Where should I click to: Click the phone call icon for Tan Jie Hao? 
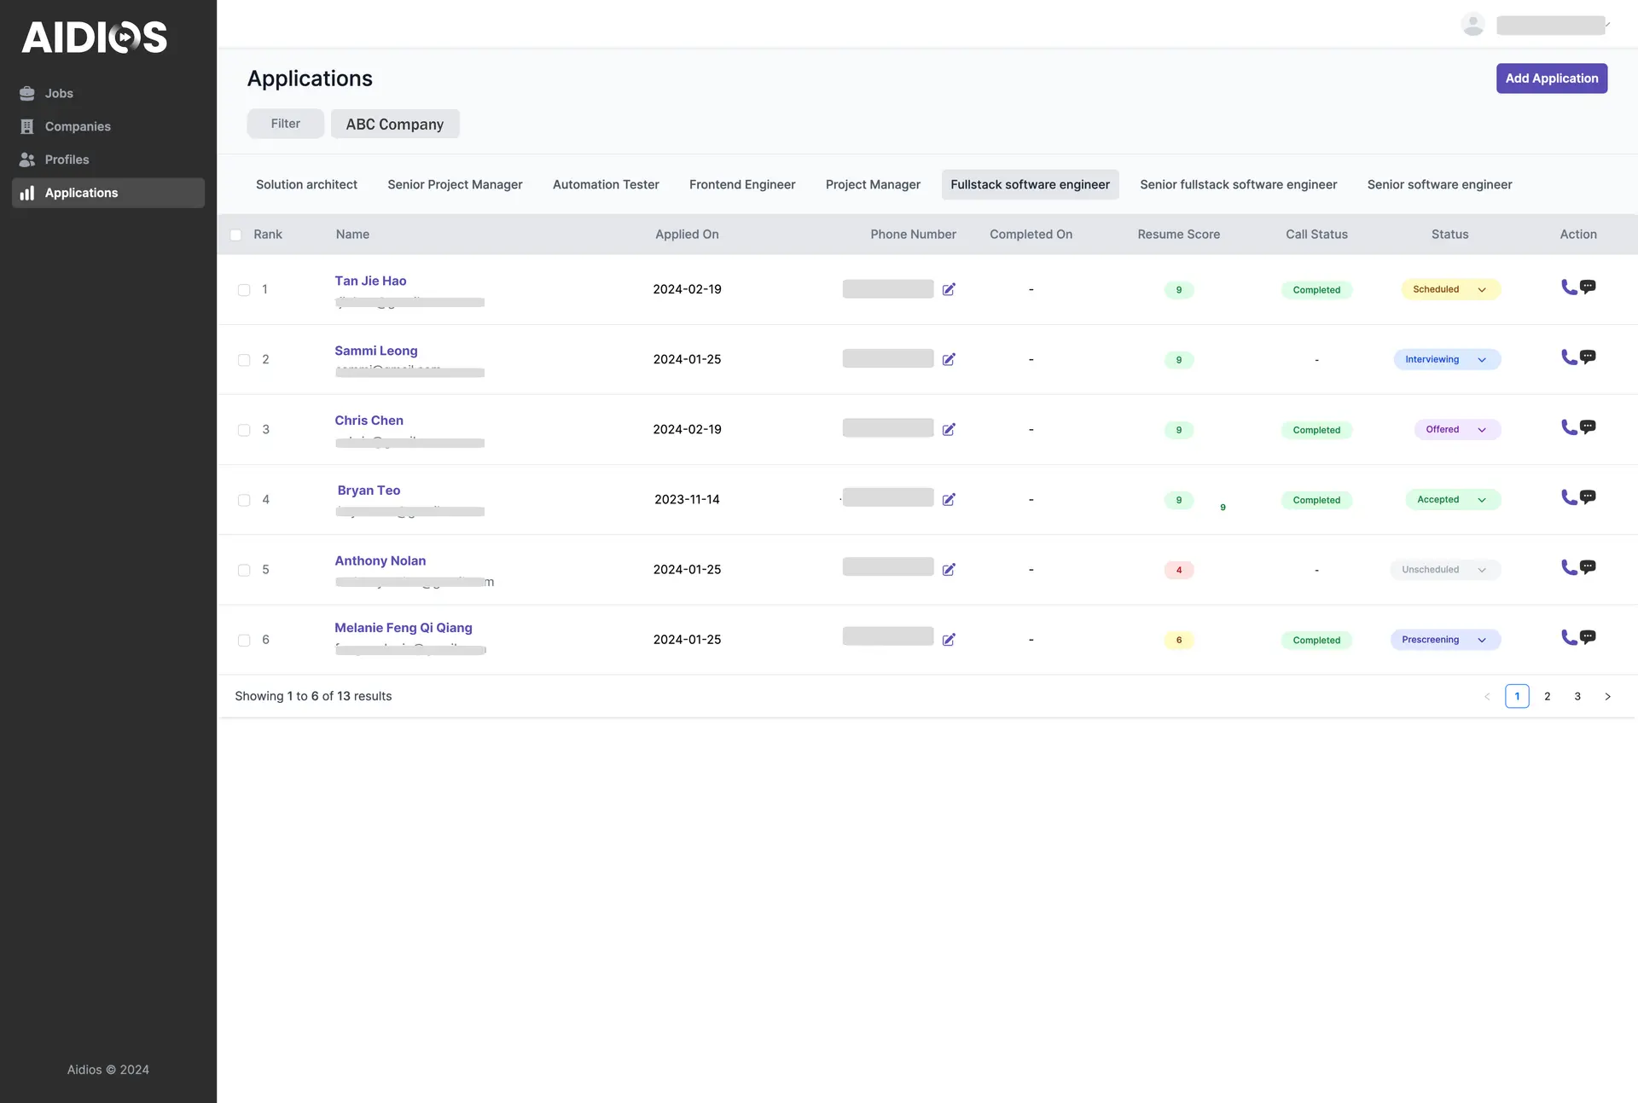click(1568, 287)
